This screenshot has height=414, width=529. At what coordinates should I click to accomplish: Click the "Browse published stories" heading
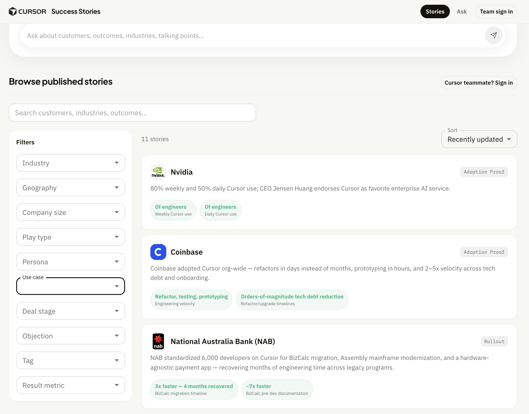tap(61, 81)
